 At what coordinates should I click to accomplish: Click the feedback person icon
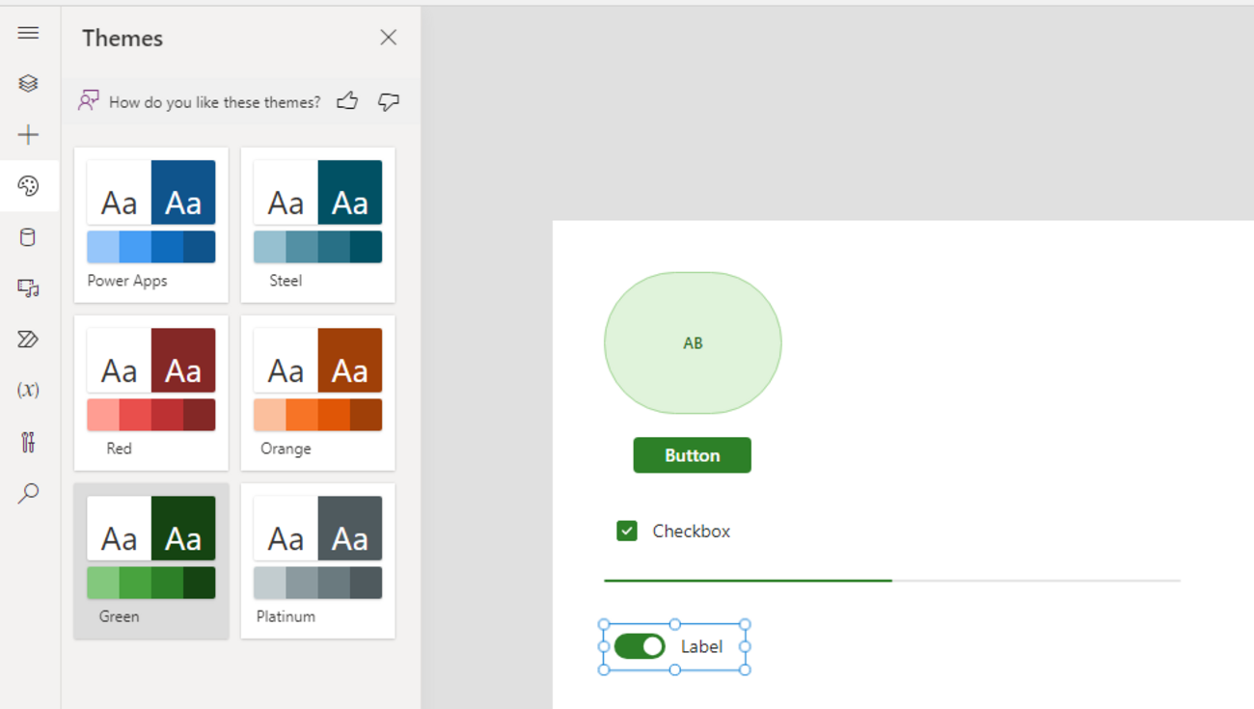coord(89,101)
